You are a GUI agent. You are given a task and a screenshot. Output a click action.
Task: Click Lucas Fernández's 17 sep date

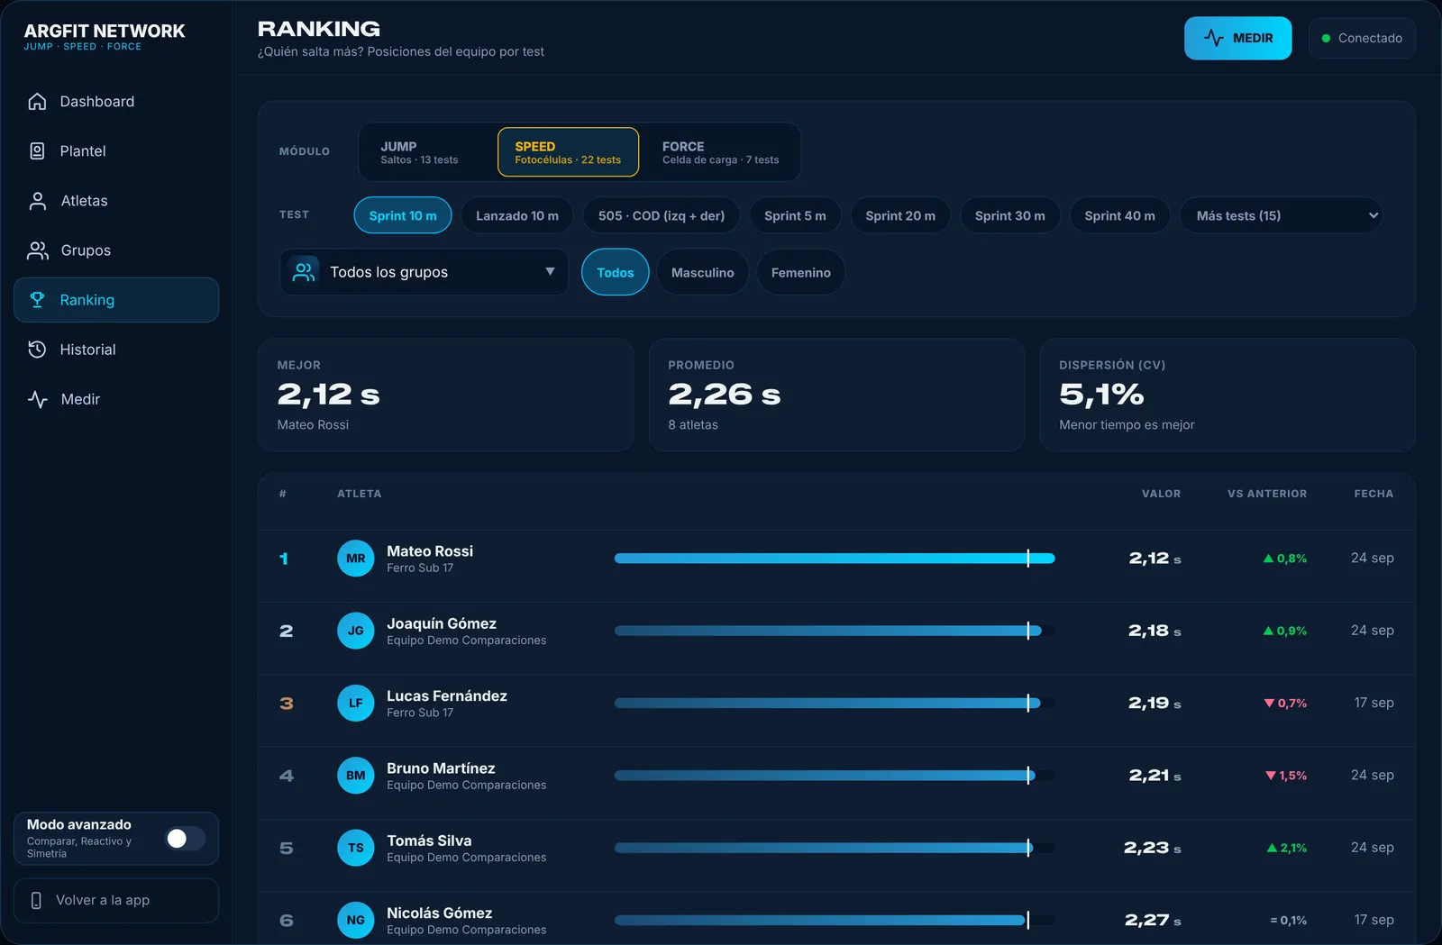[x=1374, y=703]
